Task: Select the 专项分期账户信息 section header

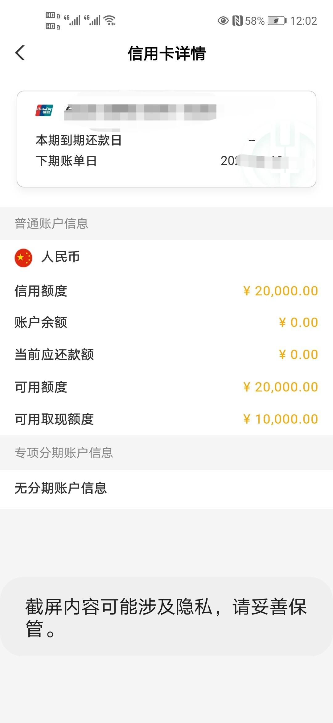Action: (166, 453)
